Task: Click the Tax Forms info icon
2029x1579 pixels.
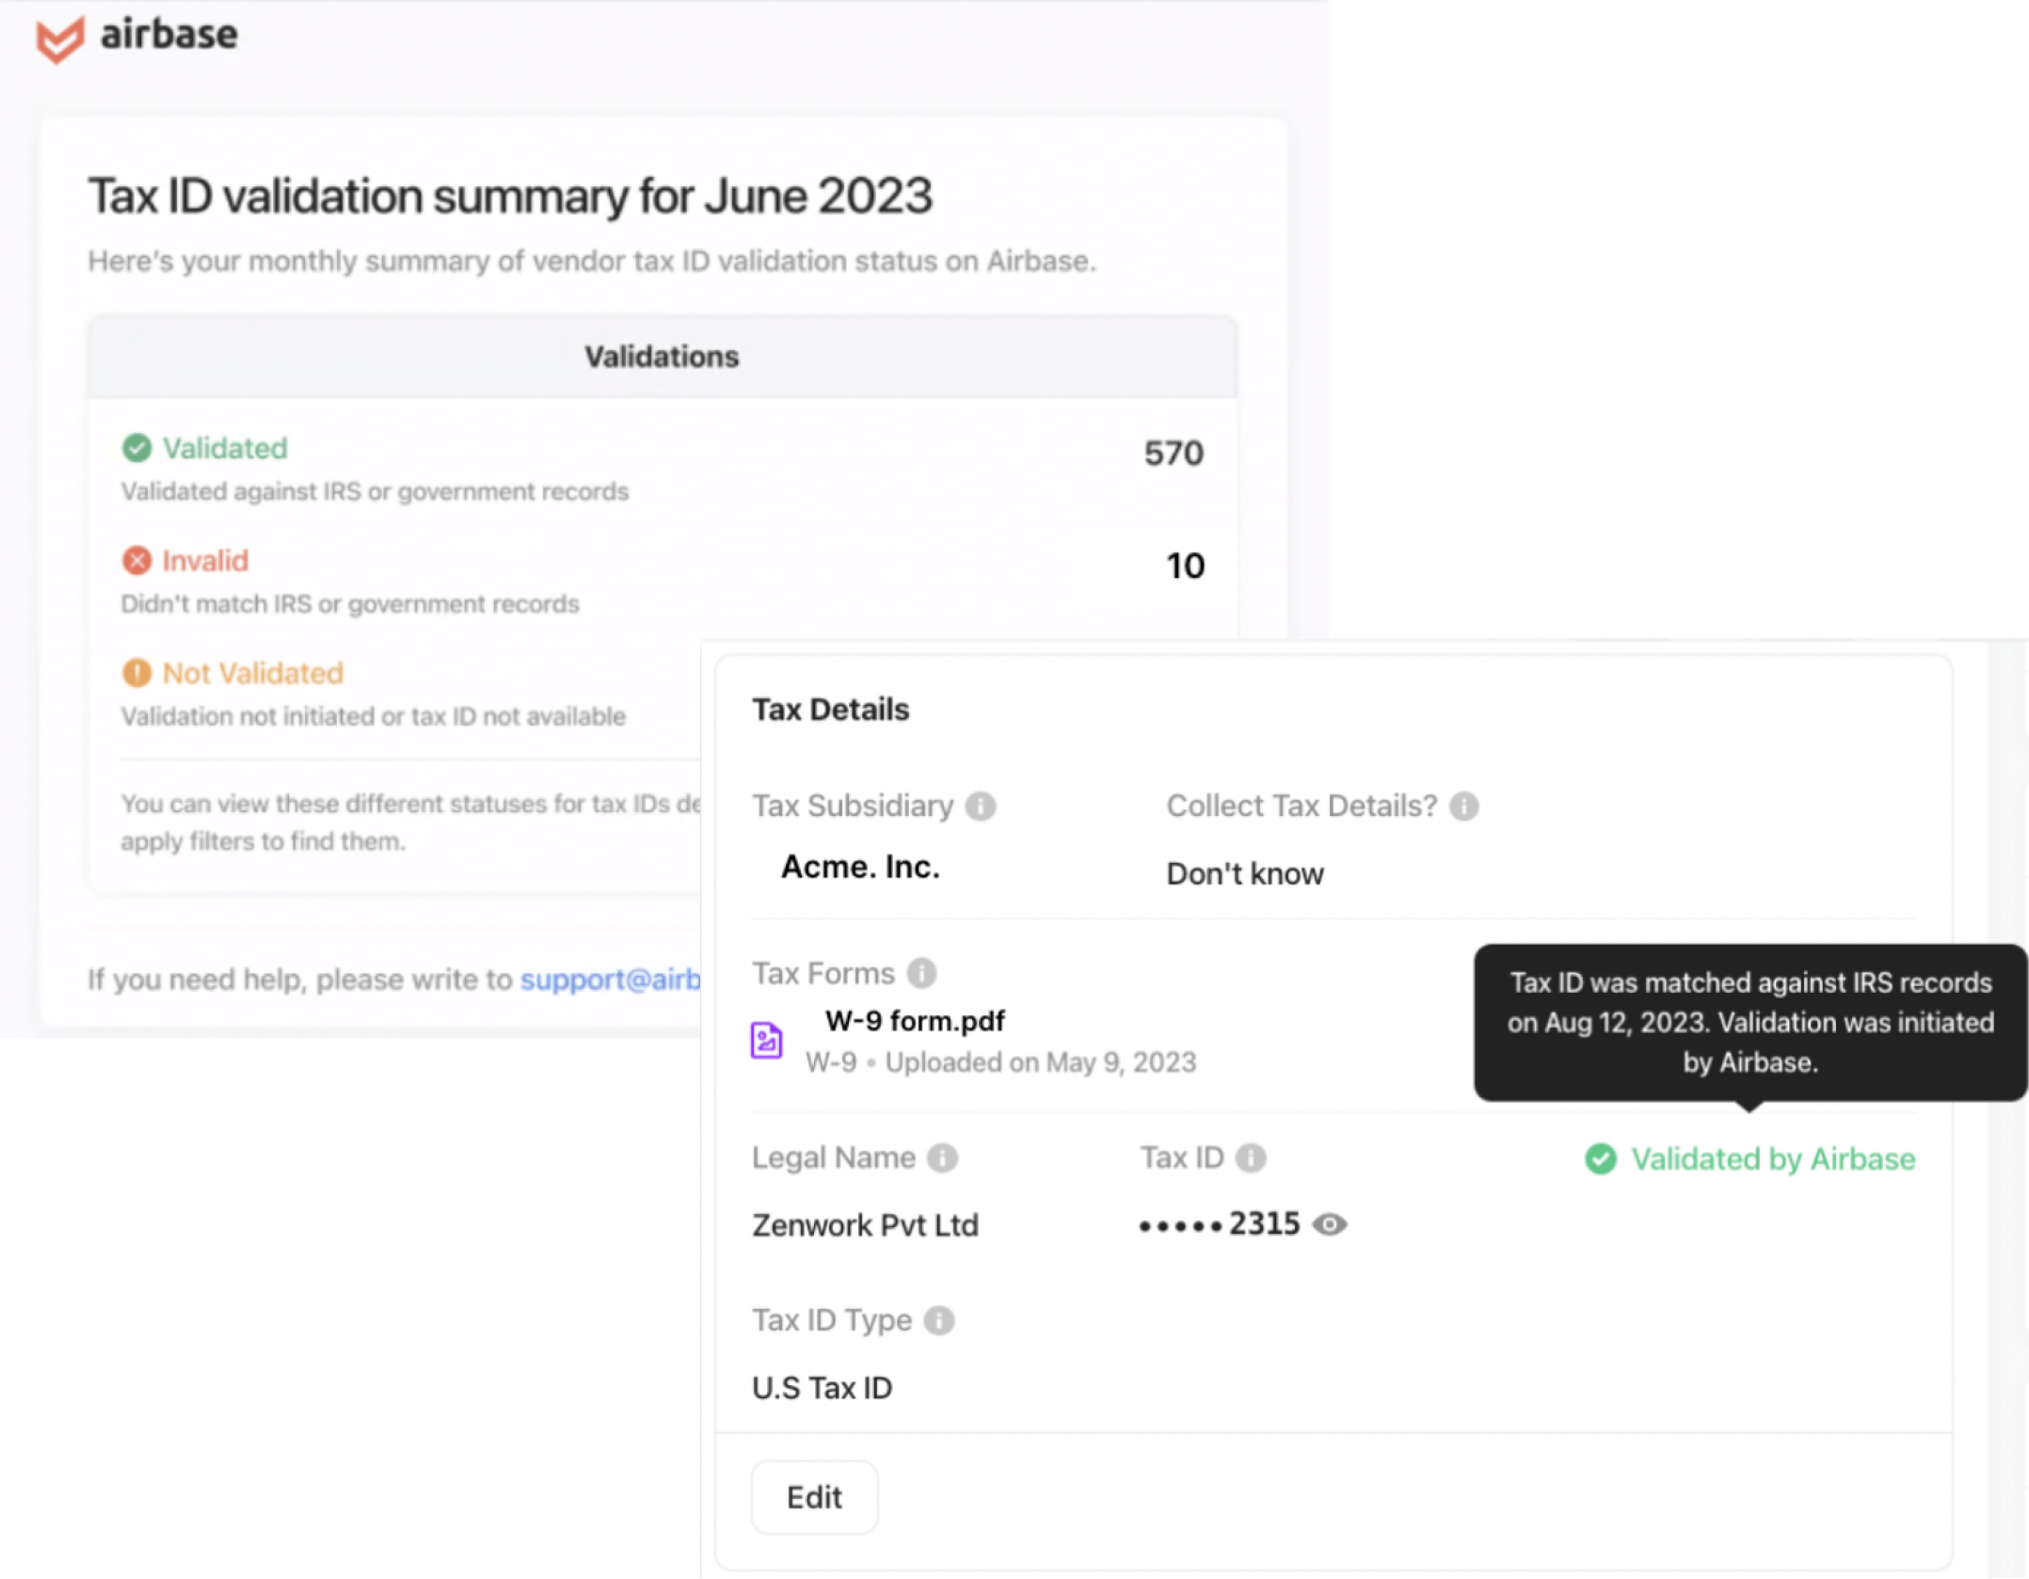Action: (x=922, y=973)
